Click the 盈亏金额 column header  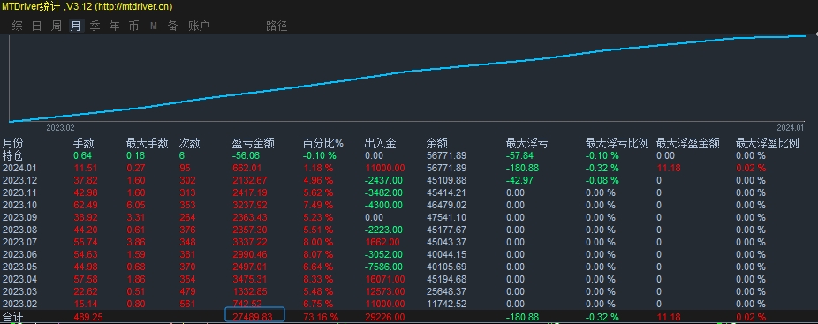pos(253,143)
